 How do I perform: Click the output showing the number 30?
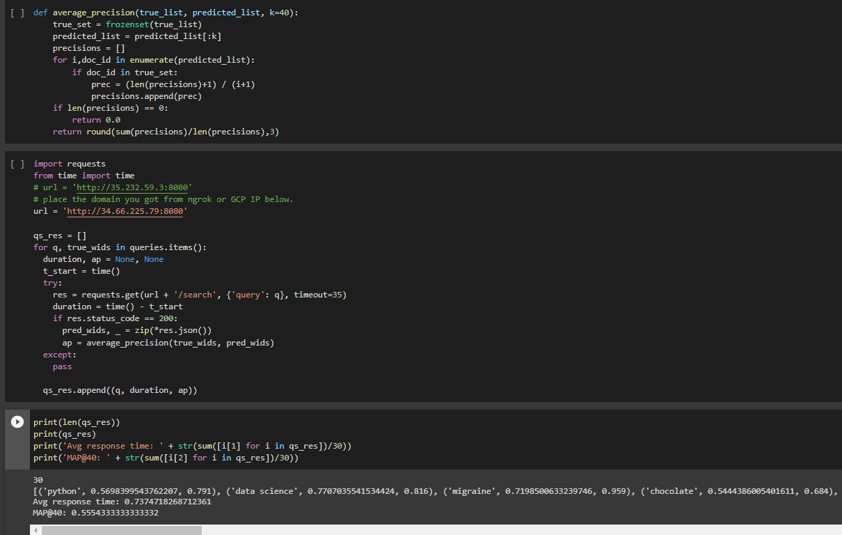37,479
